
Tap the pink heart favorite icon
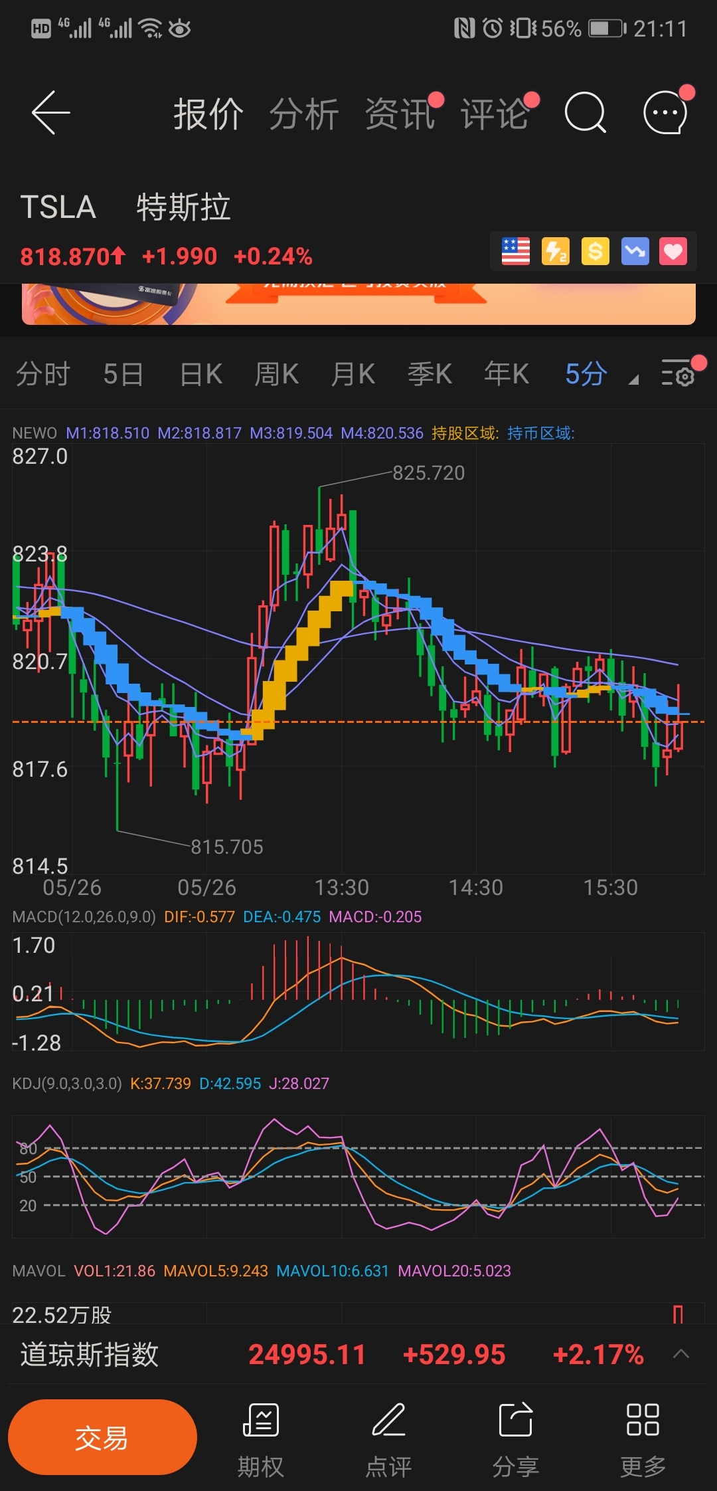673,251
